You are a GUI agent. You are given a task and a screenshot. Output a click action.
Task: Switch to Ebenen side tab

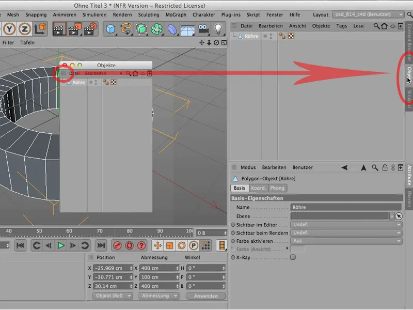(x=409, y=199)
